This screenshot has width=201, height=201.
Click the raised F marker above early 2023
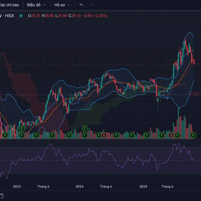click(x=22, y=128)
